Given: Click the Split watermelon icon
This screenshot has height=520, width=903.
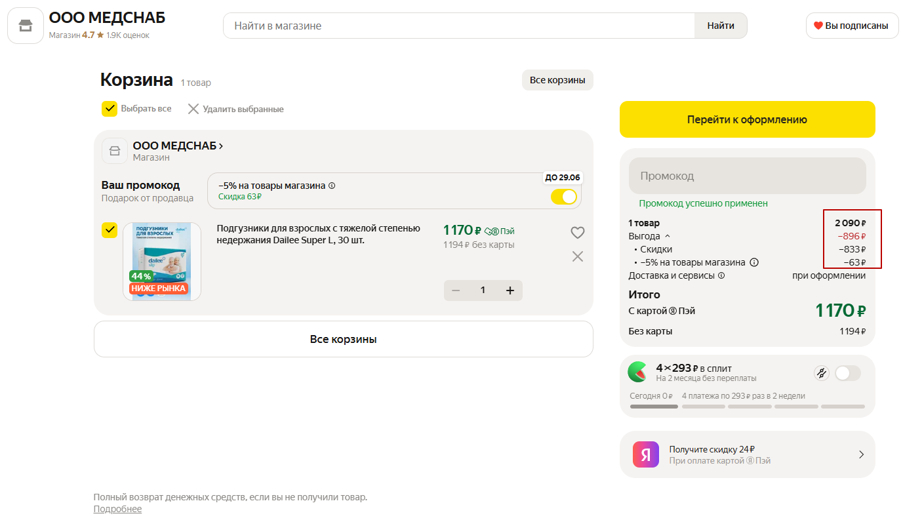Looking at the screenshot, I should [637, 372].
